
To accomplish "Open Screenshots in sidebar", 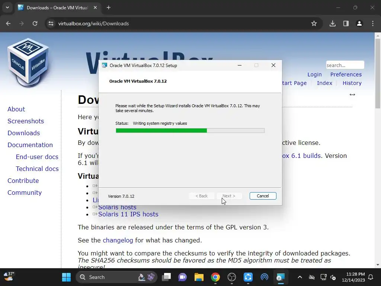I will pyautogui.click(x=26, y=121).
